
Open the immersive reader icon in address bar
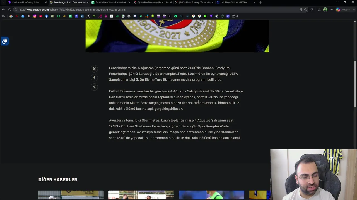(x=301, y=9)
